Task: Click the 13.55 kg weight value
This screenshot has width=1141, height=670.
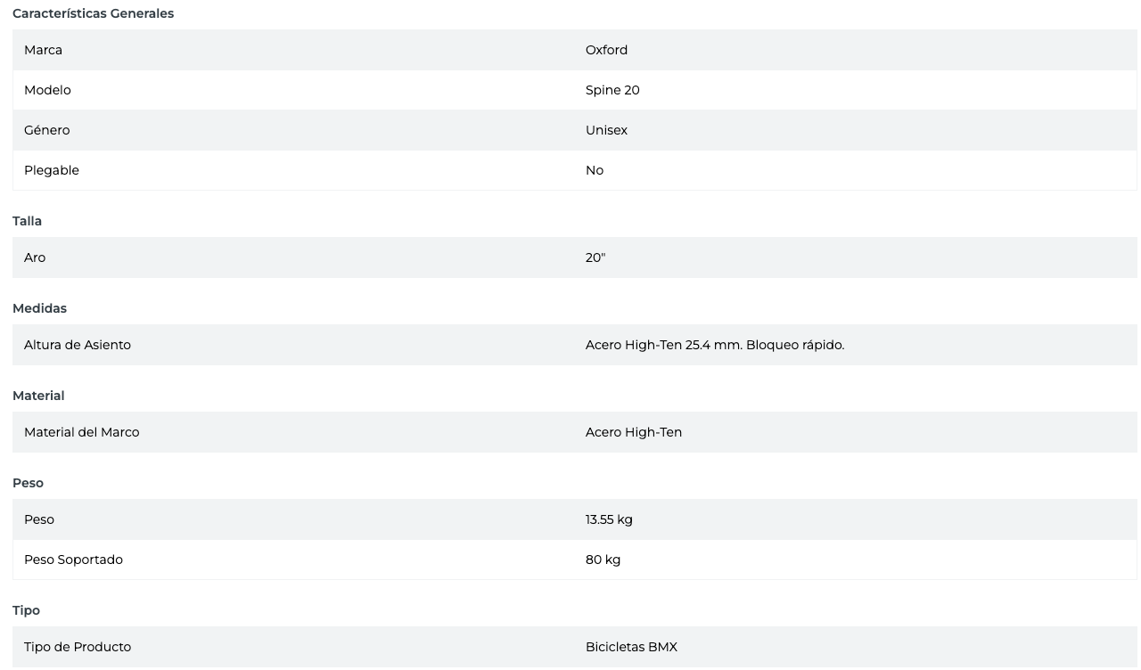Action: tap(609, 519)
